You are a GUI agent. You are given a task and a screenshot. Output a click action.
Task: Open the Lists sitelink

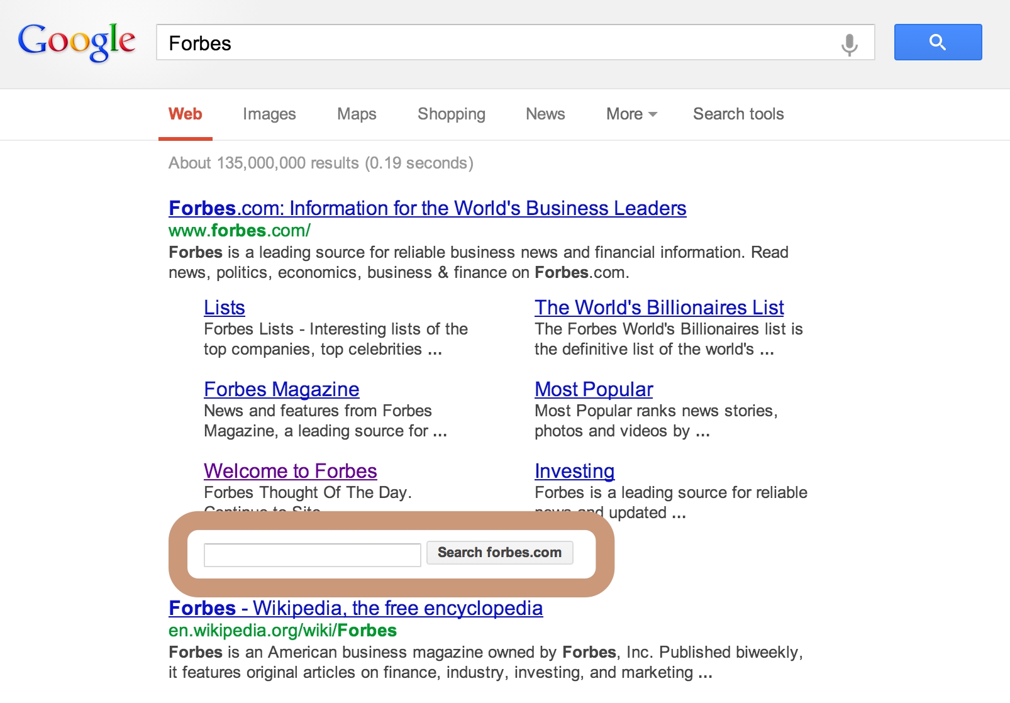[x=224, y=307]
